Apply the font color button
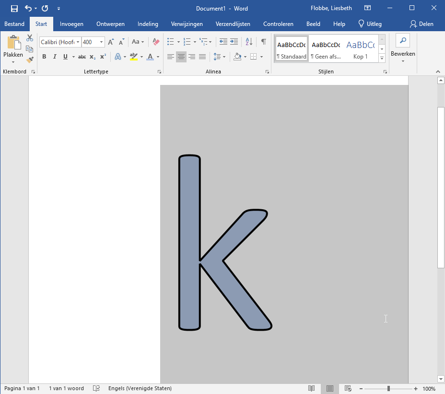Screen dimensions: 445x394 [151, 57]
